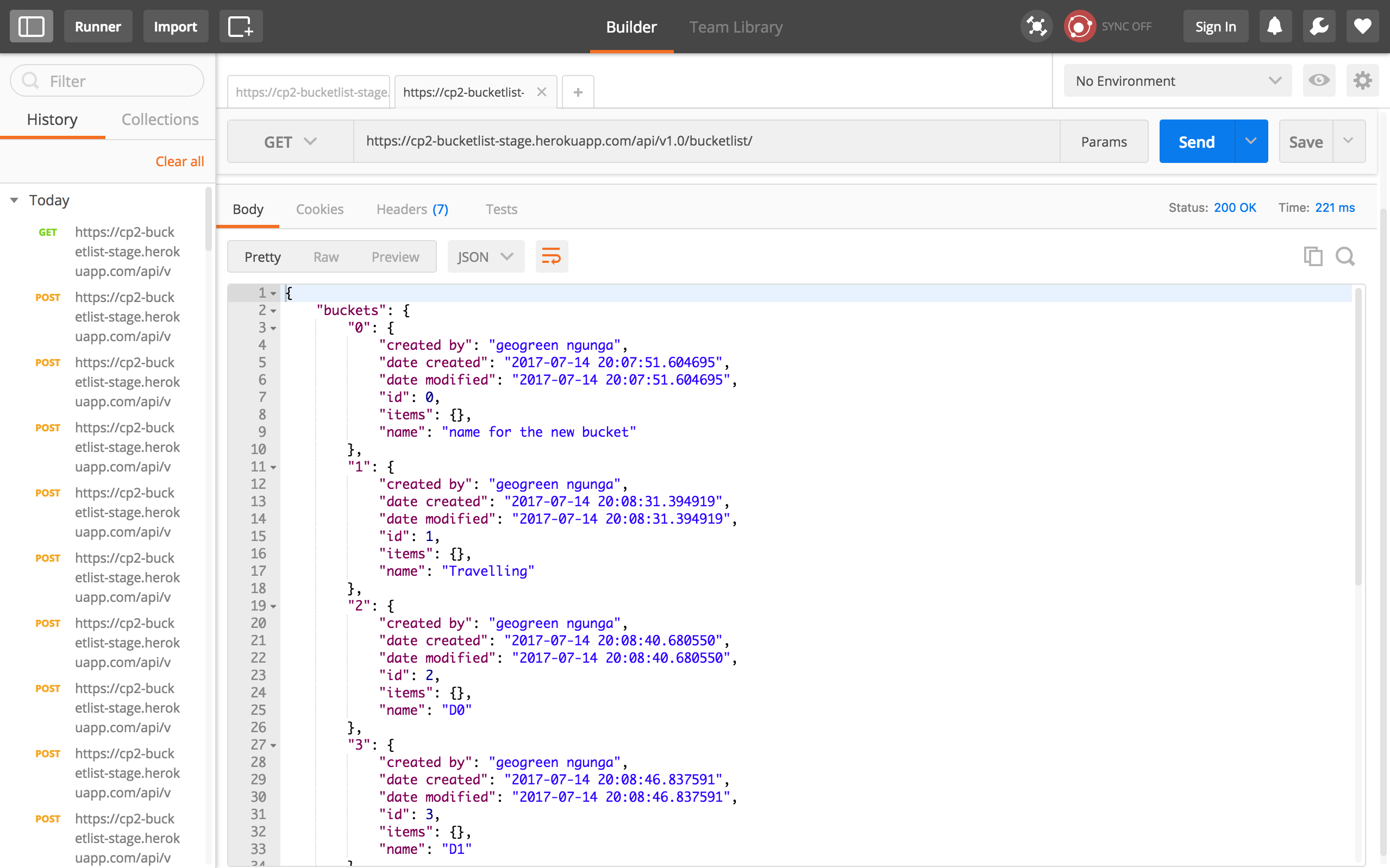The height and width of the screenshot is (868, 1390).
Task: Open the No Environment dropdown
Action: (x=1177, y=81)
